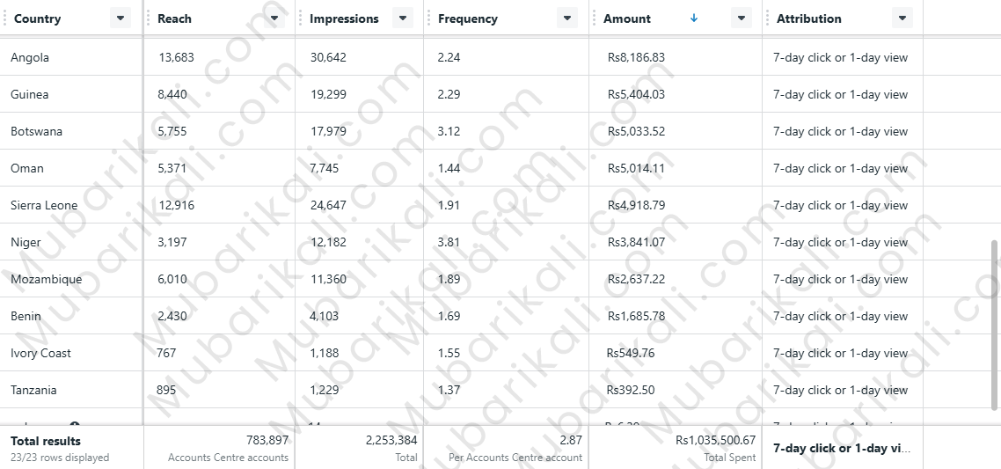Viewport: 1001px width, 469px height.
Task: Open the Impressions column dropdown menu
Action: point(402,18)
